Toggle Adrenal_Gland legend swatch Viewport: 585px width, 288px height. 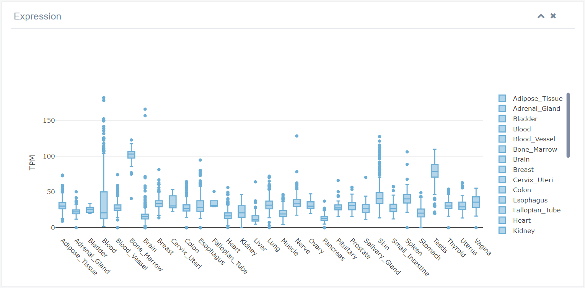click(502, 108)
